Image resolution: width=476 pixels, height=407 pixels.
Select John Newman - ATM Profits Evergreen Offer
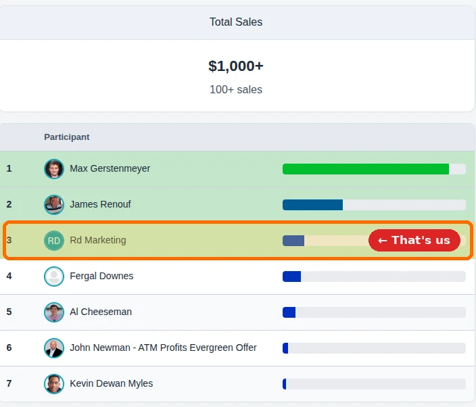click(164, 348)
